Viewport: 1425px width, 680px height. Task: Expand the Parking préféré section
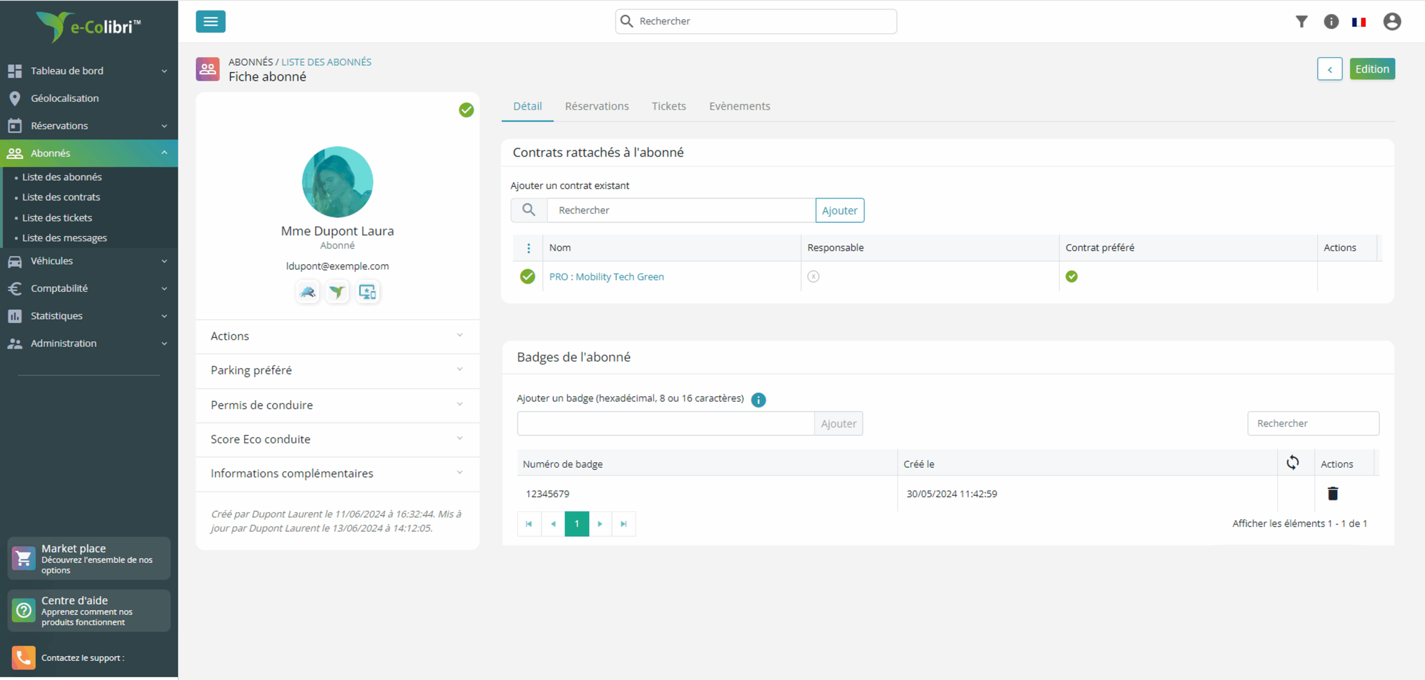(x=337, y=370)
